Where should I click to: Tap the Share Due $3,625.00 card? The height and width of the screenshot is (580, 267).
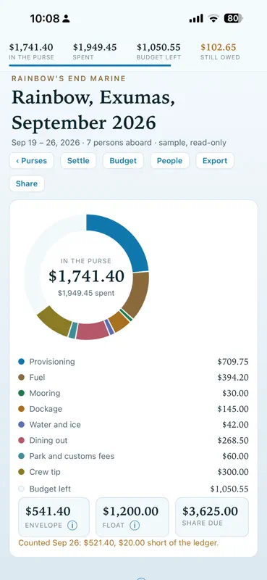pos(212,517)
